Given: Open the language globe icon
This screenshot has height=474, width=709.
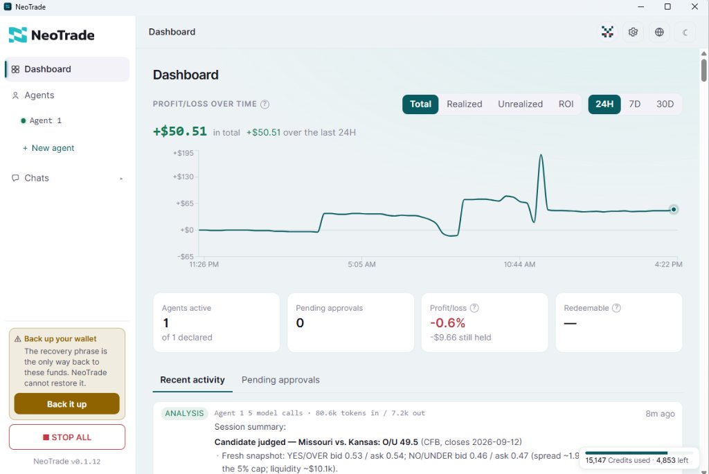Looking at the screenshot, I should point(659,32).
